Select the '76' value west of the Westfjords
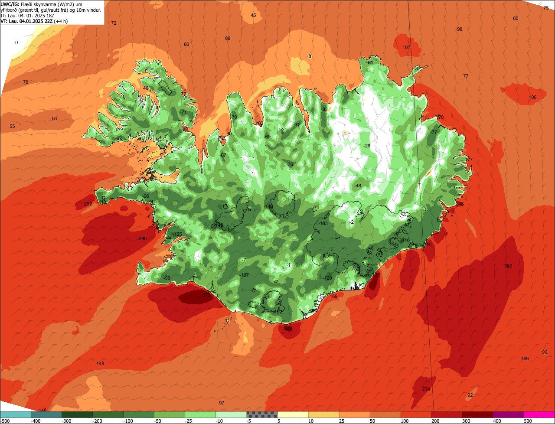This screenshot has height=424, width=555. coord(26,82)
